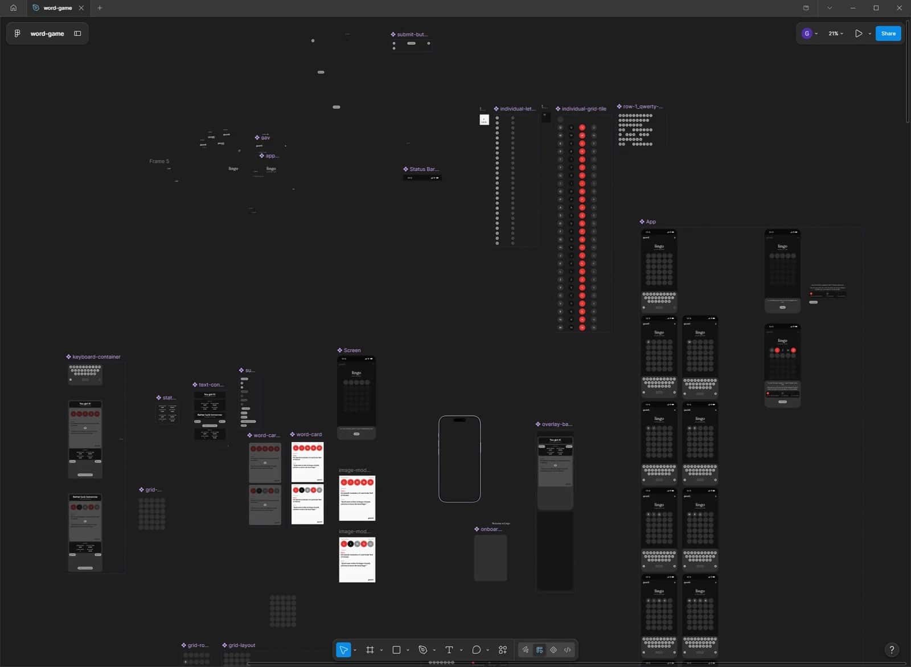Close the word-game tab
The height and width of the screenshot is (667, 911).
[x=81, y=8]
